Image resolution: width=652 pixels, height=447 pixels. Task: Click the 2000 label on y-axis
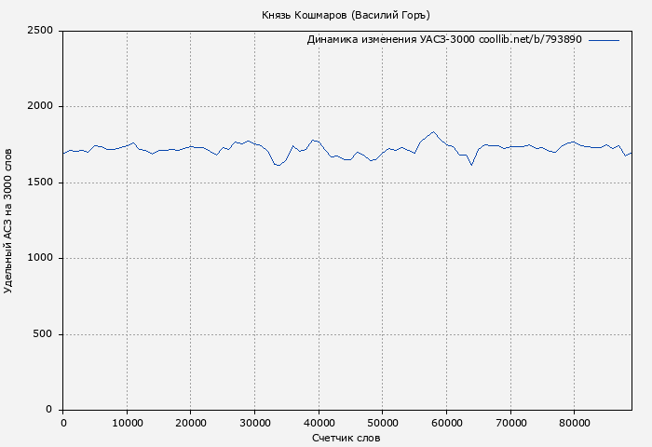40,107
